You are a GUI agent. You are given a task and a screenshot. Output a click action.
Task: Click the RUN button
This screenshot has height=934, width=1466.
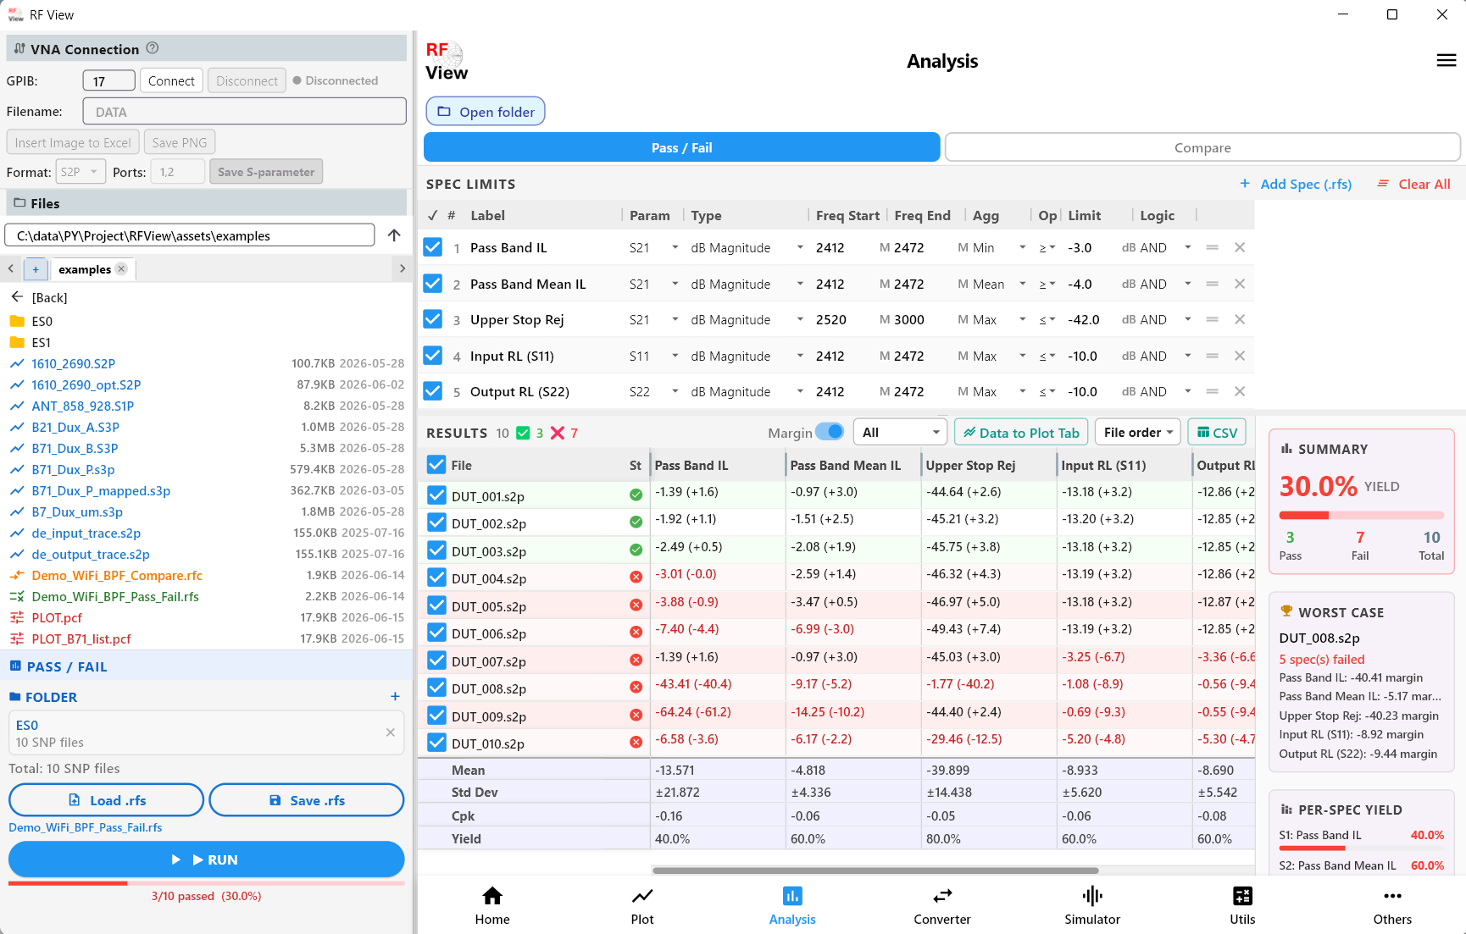[206, 859]
